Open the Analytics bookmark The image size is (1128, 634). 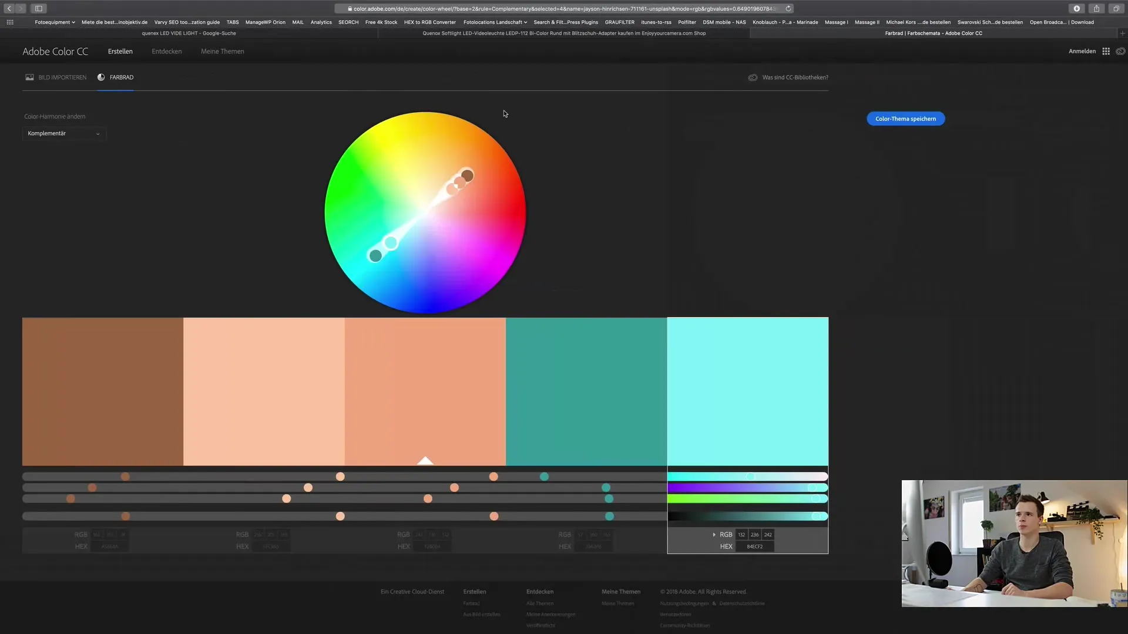(321, 22)
